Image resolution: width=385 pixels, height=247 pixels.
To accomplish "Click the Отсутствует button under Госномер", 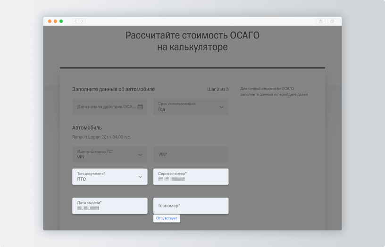I will coord(167,218).
